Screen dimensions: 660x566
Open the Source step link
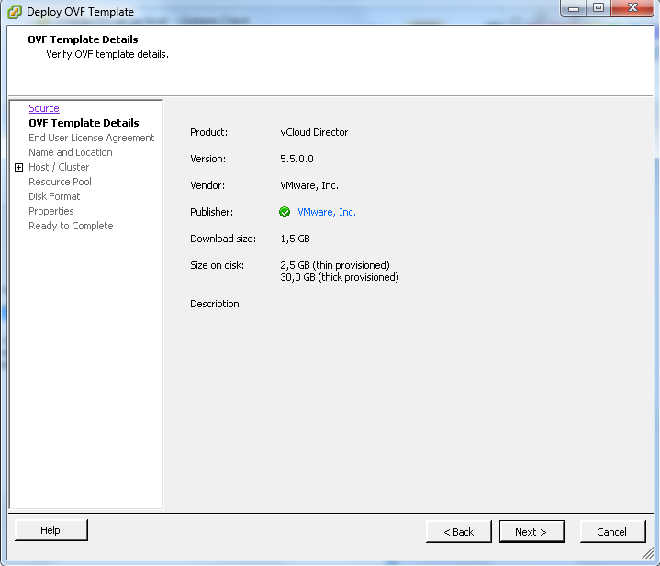(44, 108)
